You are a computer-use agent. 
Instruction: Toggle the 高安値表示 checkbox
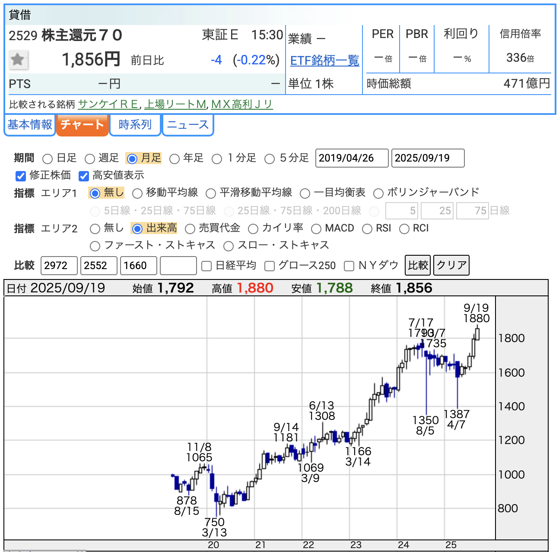[84, 176]
